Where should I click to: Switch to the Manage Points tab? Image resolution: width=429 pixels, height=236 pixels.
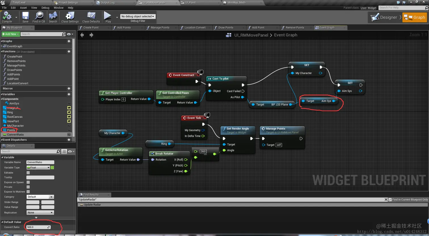pos(160,27)
